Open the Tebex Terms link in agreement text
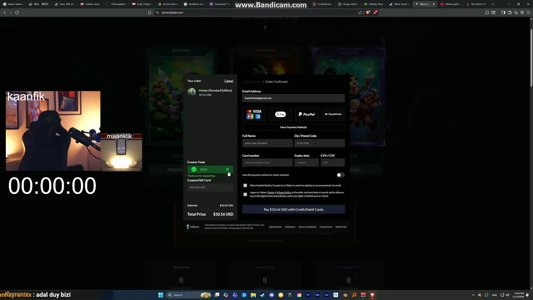 (271, 192)
